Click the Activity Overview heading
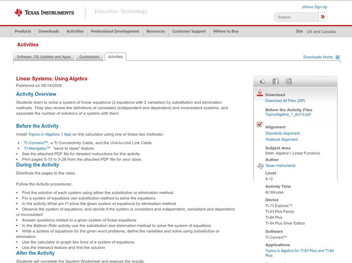This screenshot has height=263, width=352. point(36,94)
